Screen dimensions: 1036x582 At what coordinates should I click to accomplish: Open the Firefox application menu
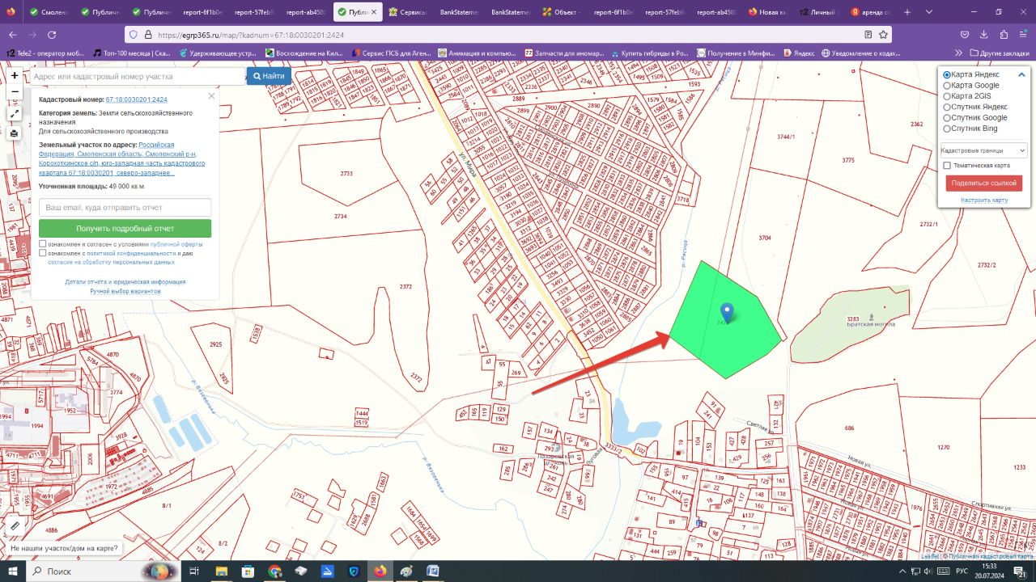point(1023,35)
